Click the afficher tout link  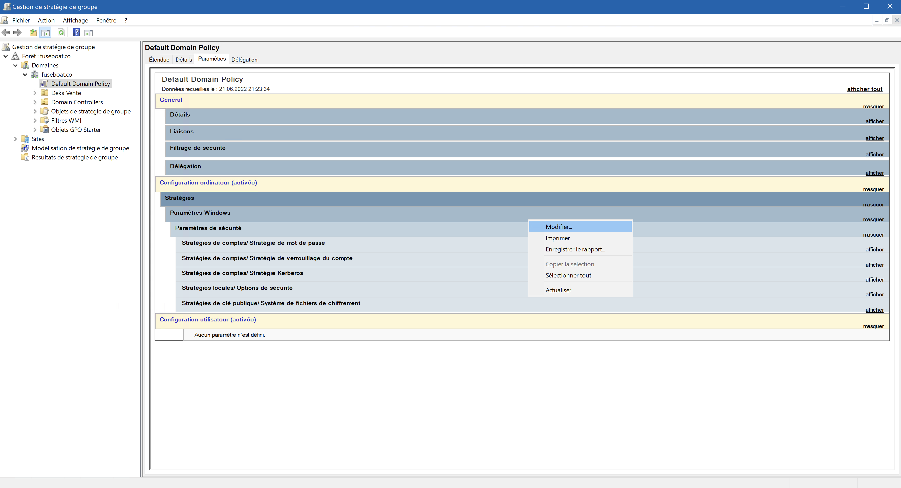click(865, 89)
